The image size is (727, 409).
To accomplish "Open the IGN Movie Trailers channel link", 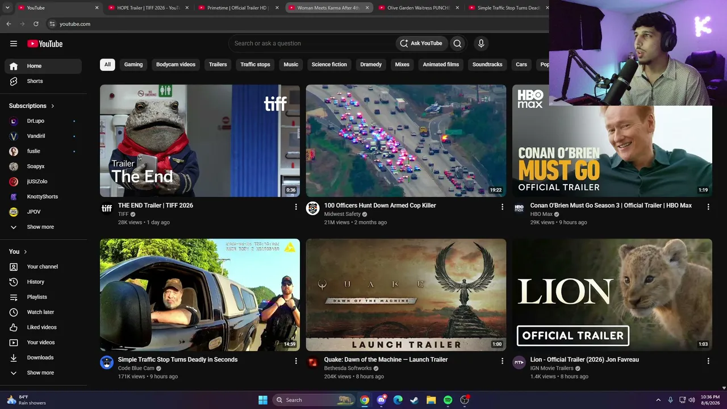I will 552,368.
